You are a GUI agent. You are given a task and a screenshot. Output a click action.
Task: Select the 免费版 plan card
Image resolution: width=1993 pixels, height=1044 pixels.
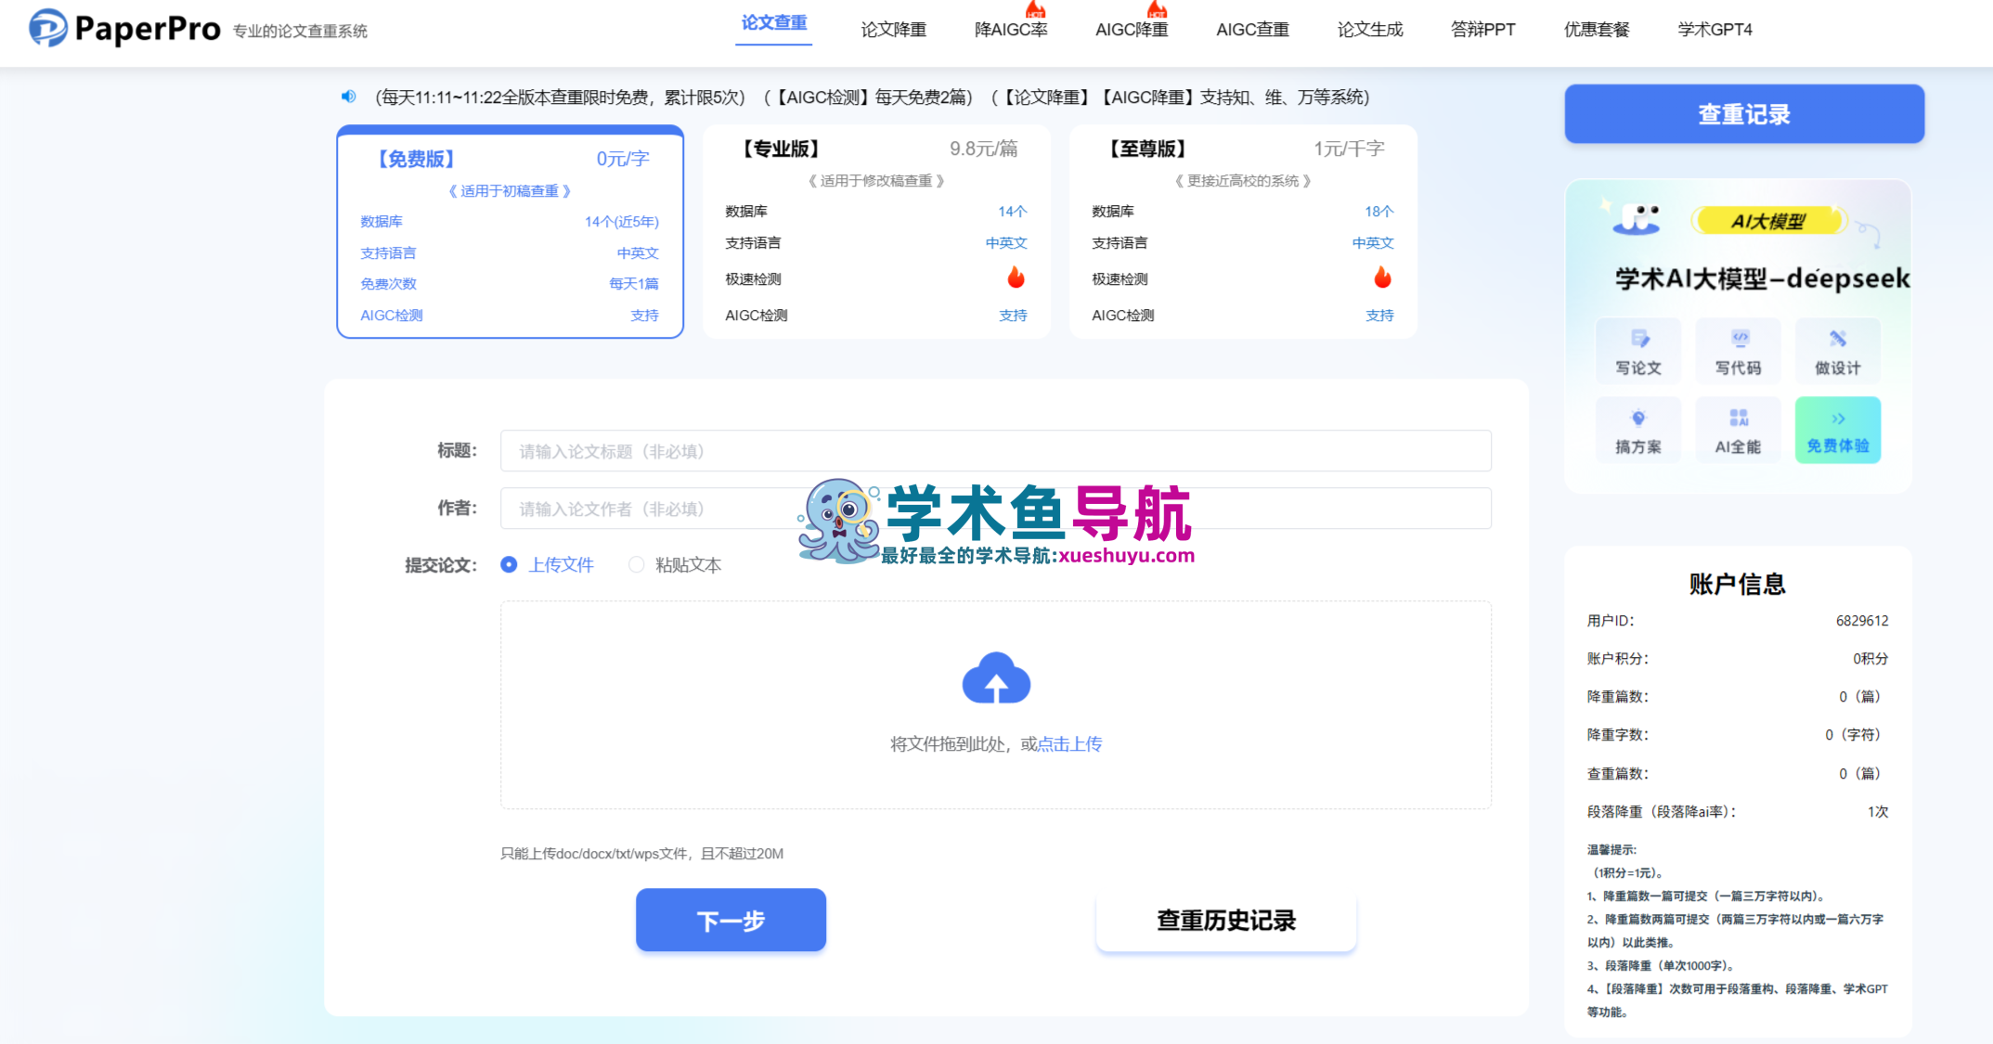511,232
